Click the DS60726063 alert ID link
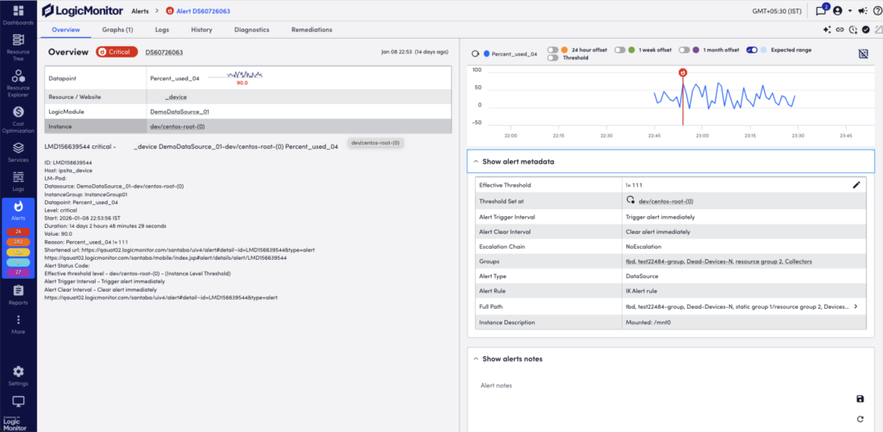This screenshot has width=883, height=432. click(164, 52)
